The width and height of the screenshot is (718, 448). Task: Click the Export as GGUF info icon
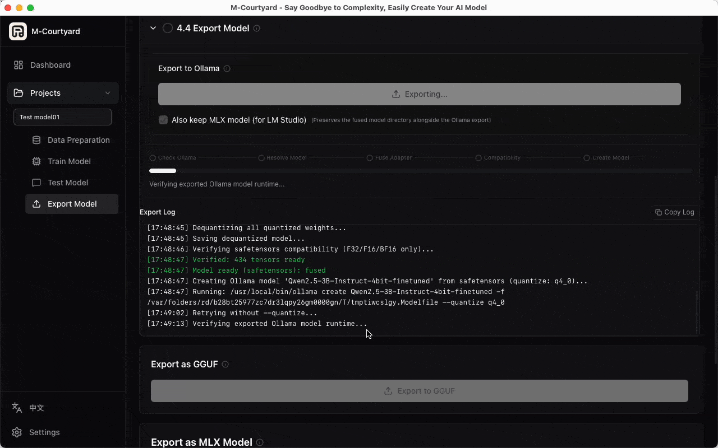click(x=225, y=364)
